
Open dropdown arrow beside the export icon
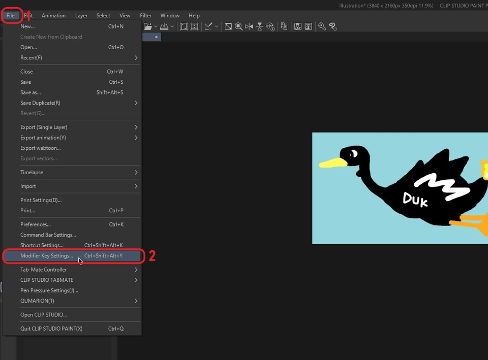172,27
